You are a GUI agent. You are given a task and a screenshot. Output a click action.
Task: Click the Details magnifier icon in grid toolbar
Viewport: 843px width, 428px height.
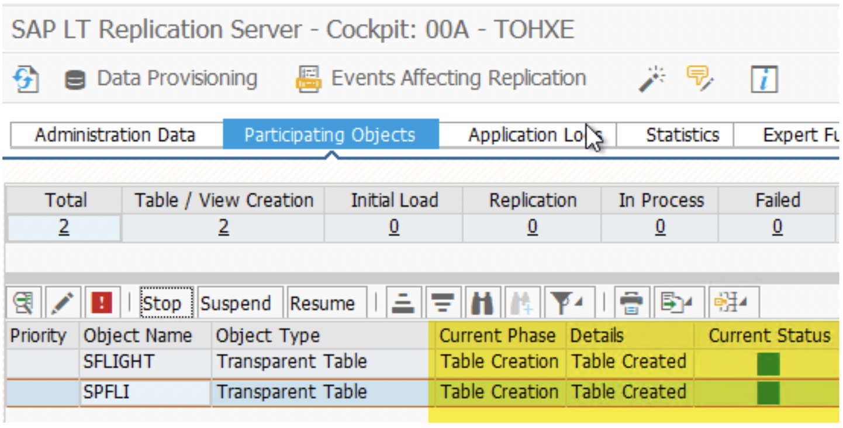click(24, 302)
